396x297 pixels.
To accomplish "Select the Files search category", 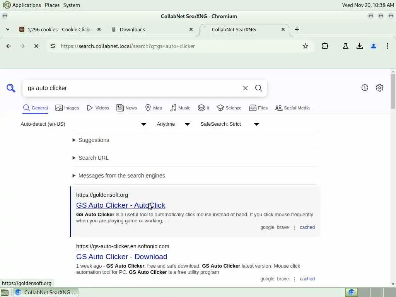I will [258, 108].
